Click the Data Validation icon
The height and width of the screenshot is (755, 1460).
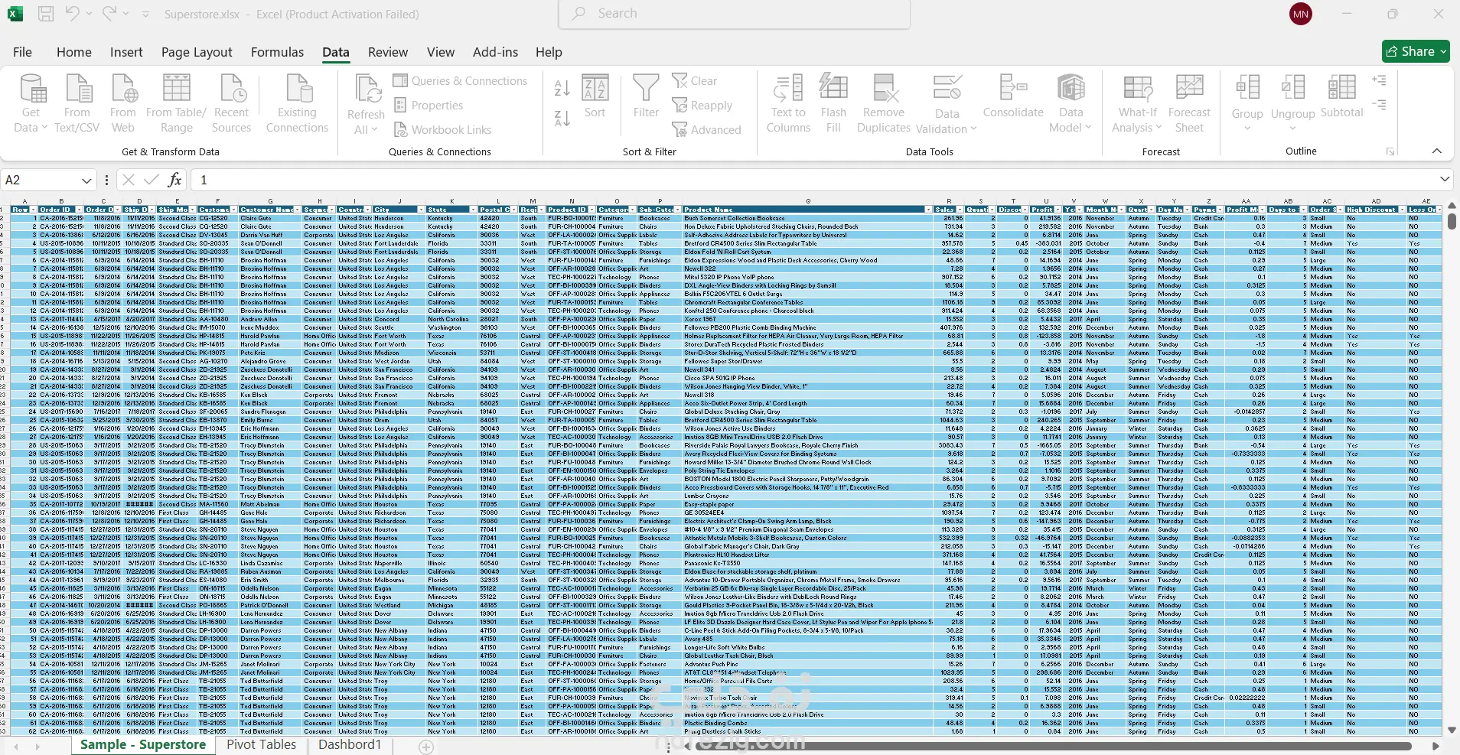pos(947,87)
